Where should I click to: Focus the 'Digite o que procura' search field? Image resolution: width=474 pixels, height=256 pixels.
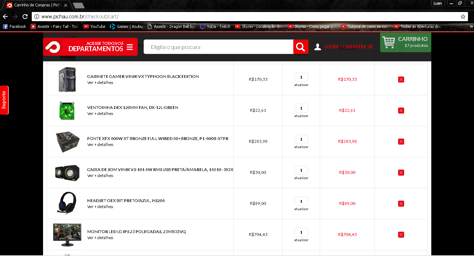(x=218, y=47)
